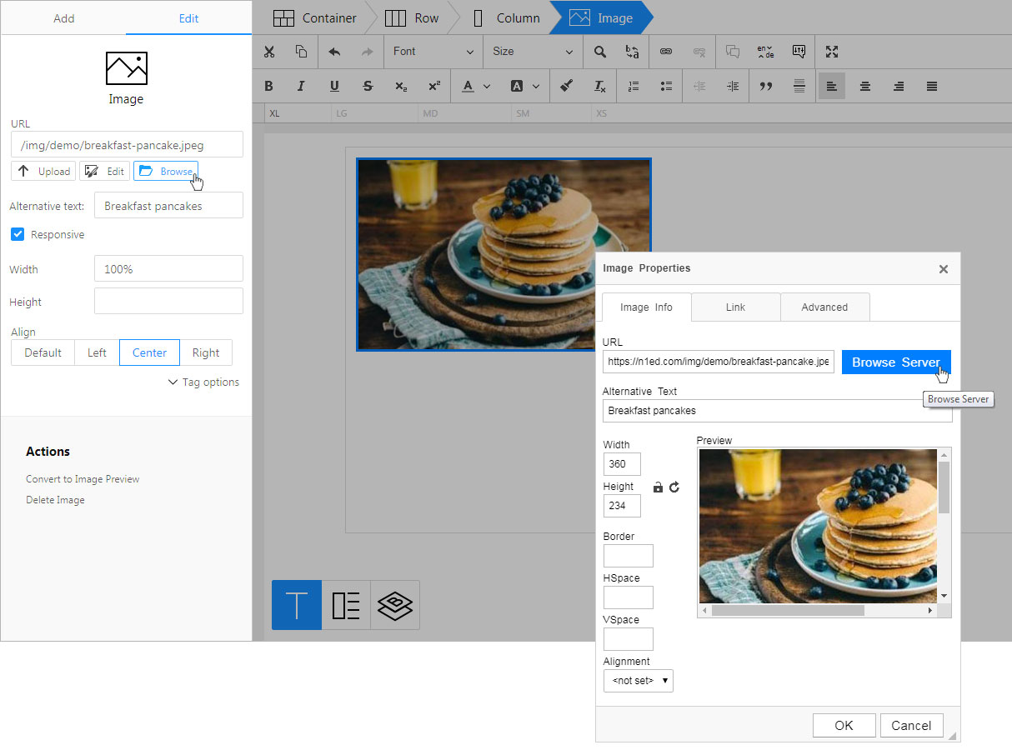Click the Block Quote icon
The image size is (1012, 750).
pos(766,86)
